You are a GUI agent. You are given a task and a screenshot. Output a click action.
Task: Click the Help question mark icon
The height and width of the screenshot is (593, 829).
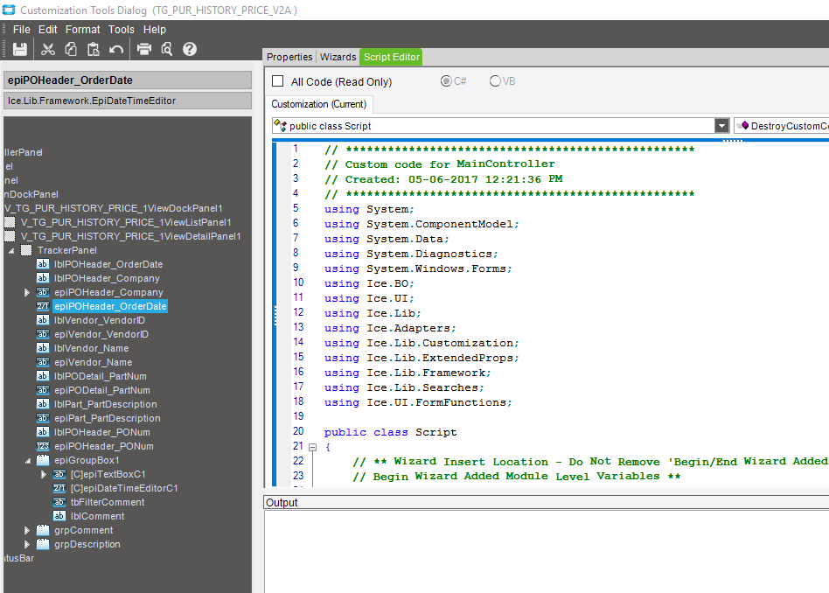(x=190, y=49)
